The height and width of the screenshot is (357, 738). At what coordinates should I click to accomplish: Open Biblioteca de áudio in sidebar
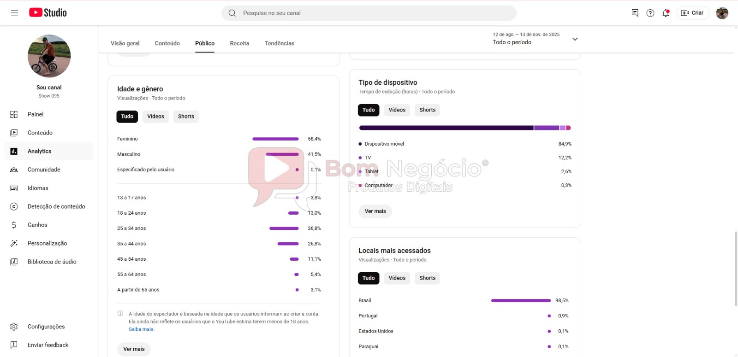pyautogui.click(x=52, y=262)
